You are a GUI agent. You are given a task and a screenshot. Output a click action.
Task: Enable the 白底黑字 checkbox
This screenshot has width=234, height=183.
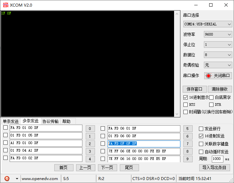211,98
